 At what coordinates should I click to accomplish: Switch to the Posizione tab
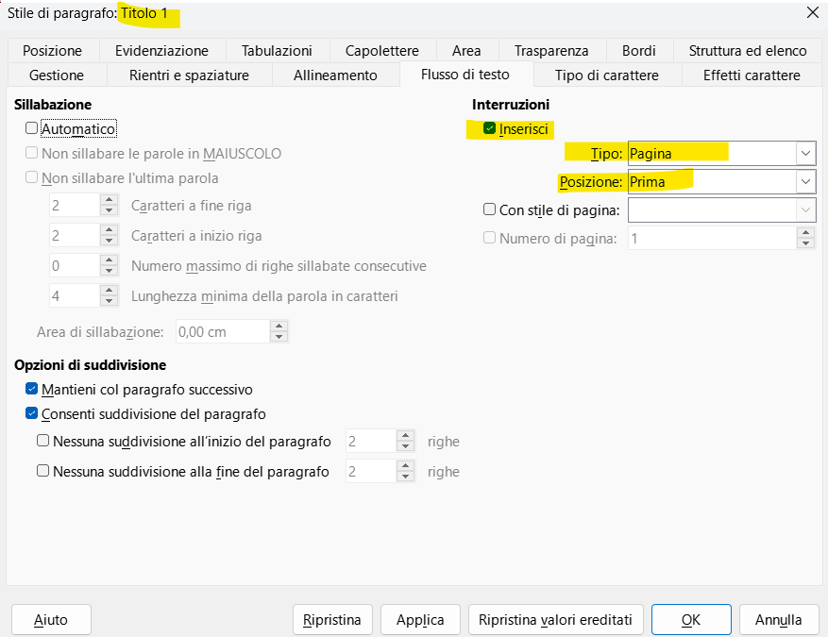click(52, 50)
